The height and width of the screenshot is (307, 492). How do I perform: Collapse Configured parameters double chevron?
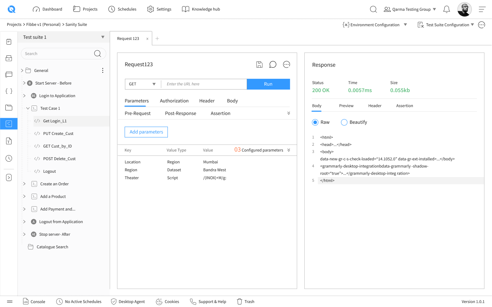pyautogui.click(x=289, y=150)
